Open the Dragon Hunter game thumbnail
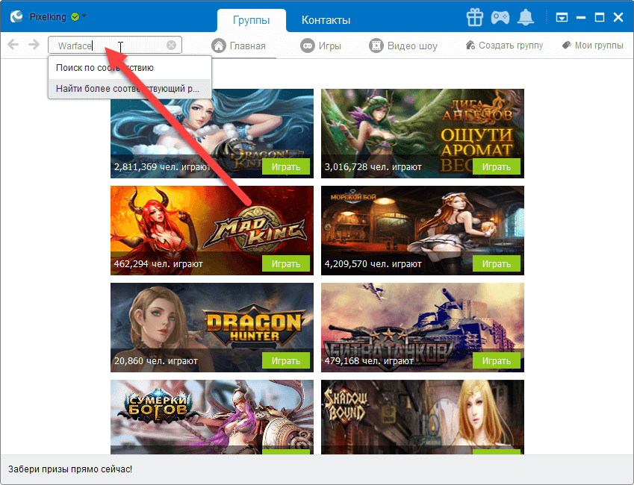 point(212,328)
